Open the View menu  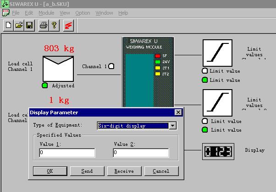click(x=65, y=13)
